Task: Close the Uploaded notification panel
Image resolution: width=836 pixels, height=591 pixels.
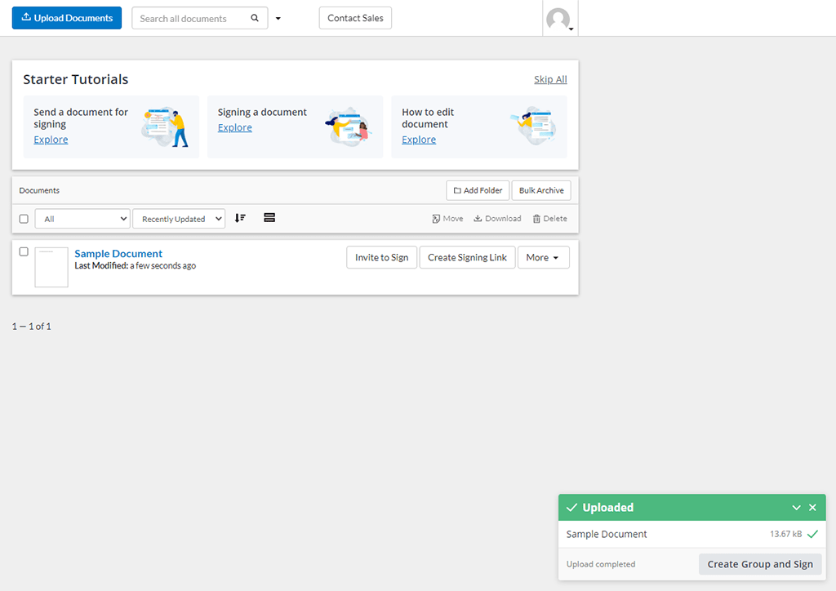Action: 812,508
